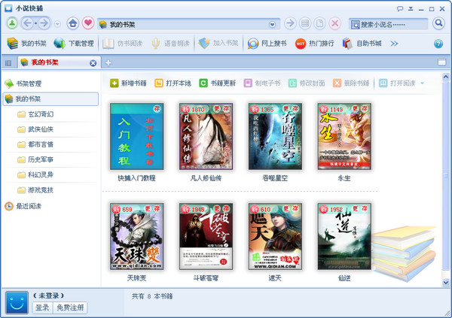Click the blue help question mark icon
Viewport: 452px width, 318px height.
[x=438, y=44]
